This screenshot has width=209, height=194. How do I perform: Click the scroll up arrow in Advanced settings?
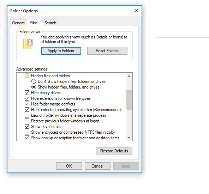[129, 76]
